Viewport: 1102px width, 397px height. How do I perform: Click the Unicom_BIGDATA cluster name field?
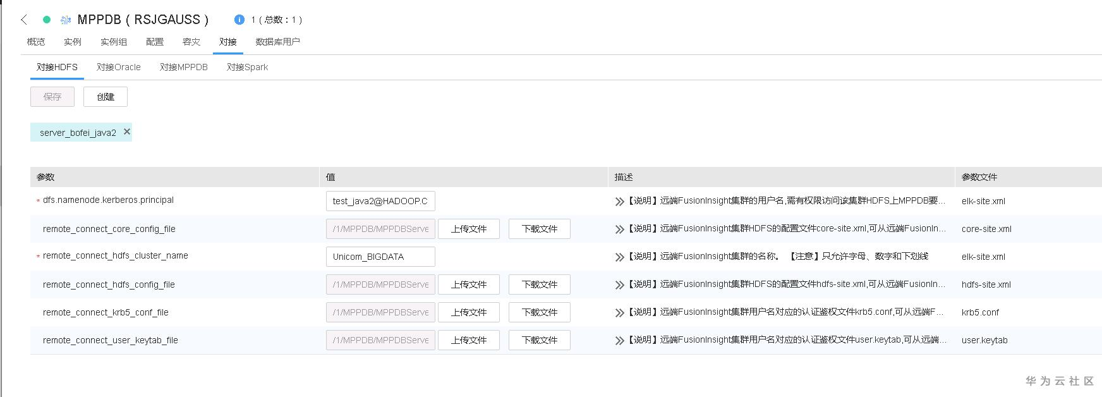[380, 257]
